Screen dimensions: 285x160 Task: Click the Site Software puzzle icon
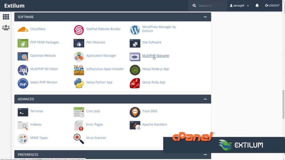[x=135, y=43]
